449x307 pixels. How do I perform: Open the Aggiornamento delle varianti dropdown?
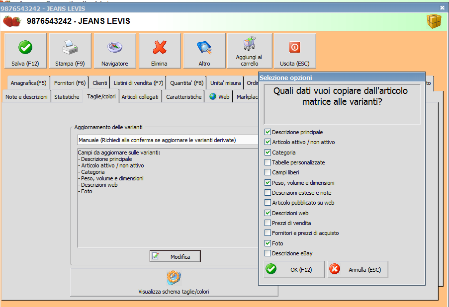[x=168, y=140]
